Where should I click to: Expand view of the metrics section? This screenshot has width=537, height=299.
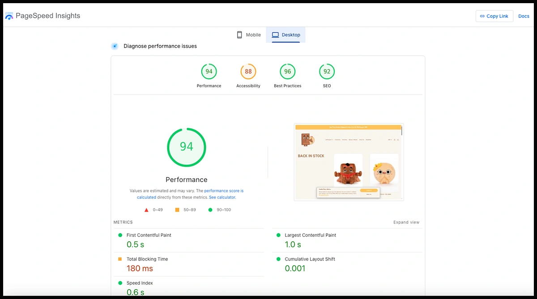[x=406, y=222]
